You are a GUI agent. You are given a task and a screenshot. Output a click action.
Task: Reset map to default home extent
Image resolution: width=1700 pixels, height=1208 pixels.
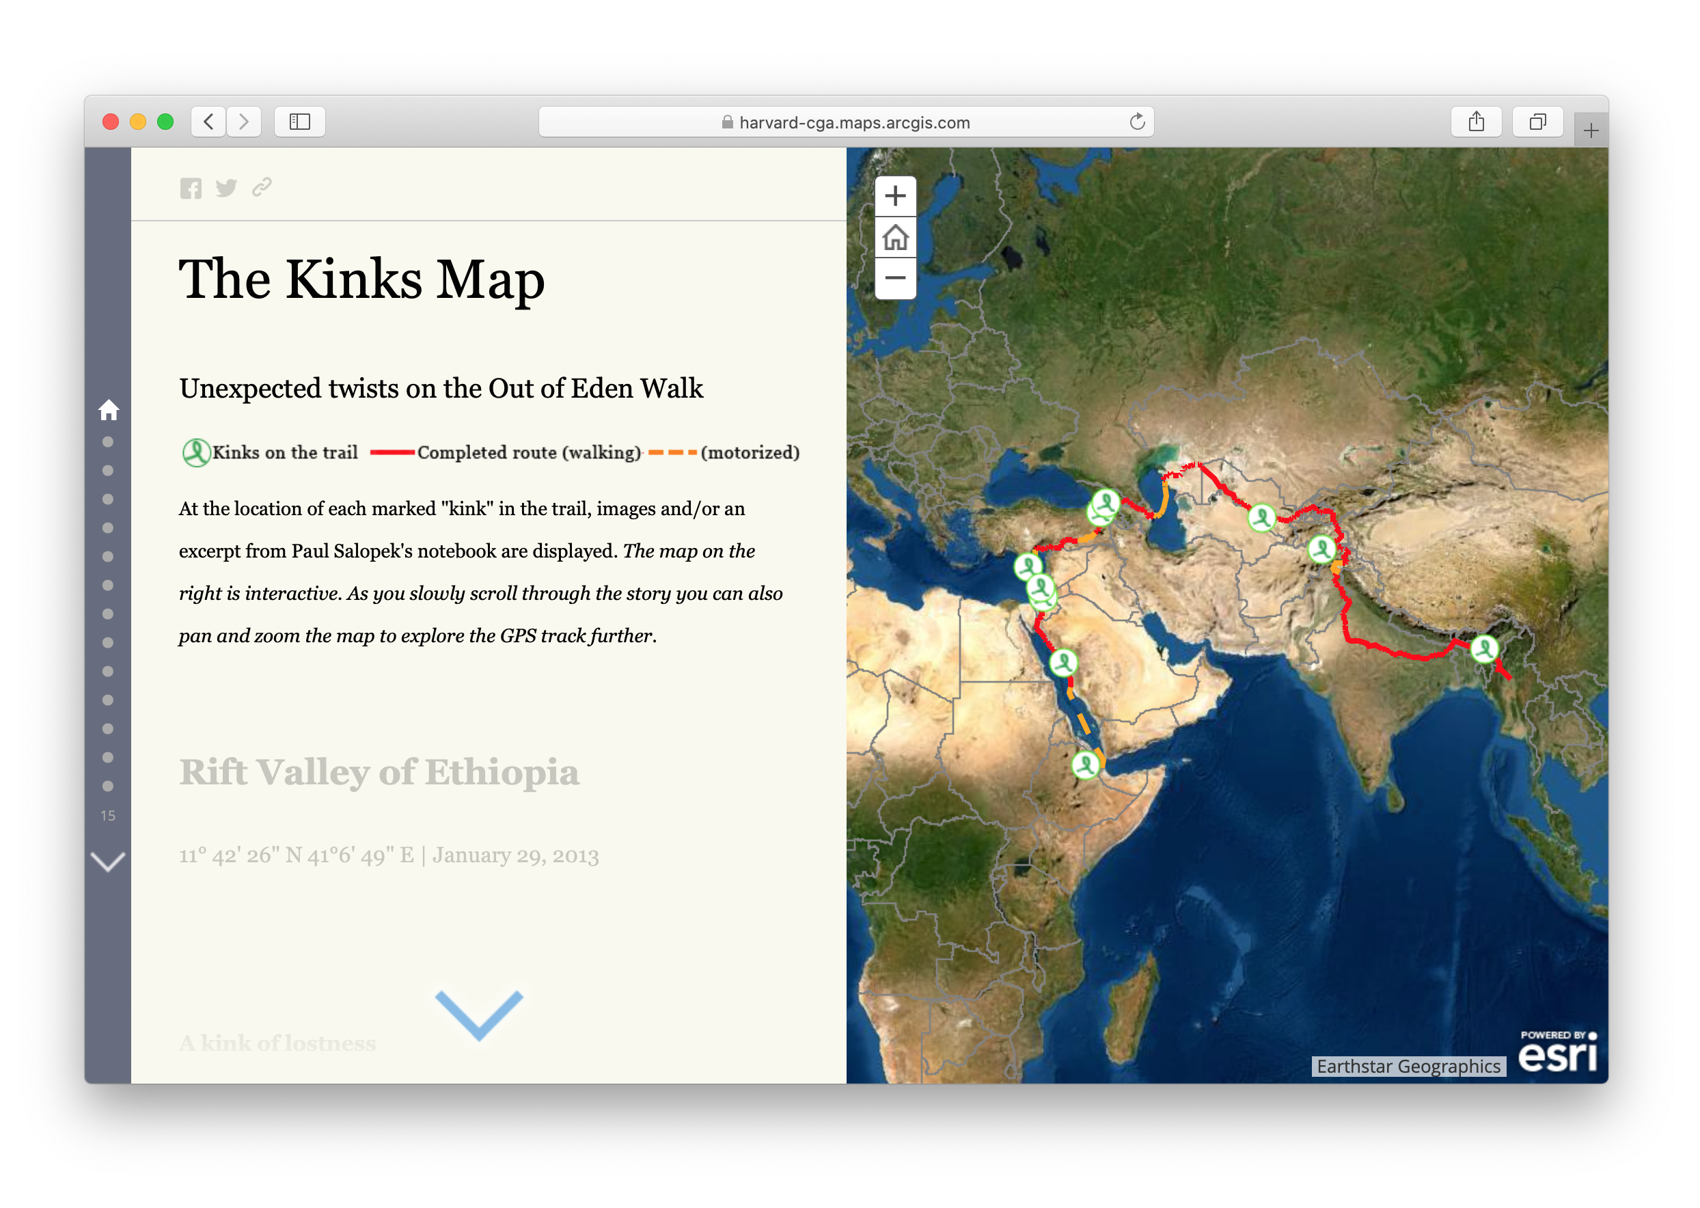[x=895, y=237]
